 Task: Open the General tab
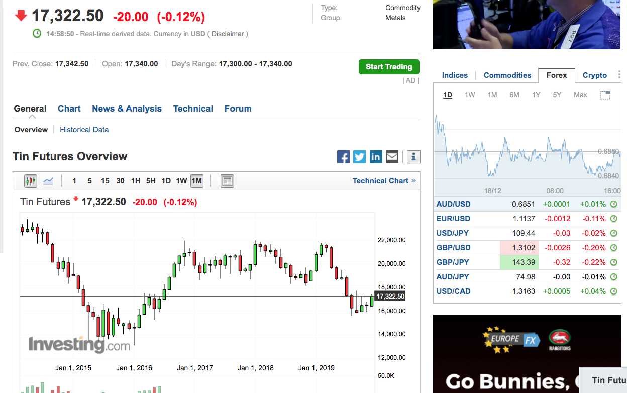30,109
